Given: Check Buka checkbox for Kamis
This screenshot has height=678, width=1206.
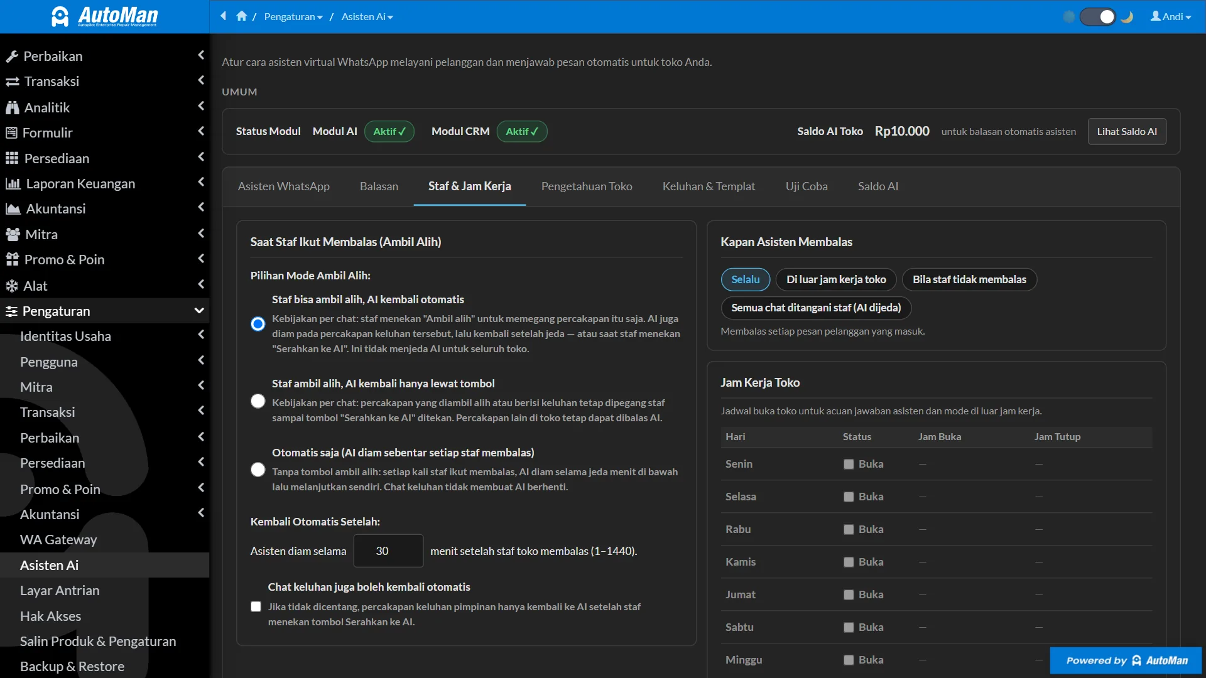Looking at the screenshot, I should (x=849, y=562).
